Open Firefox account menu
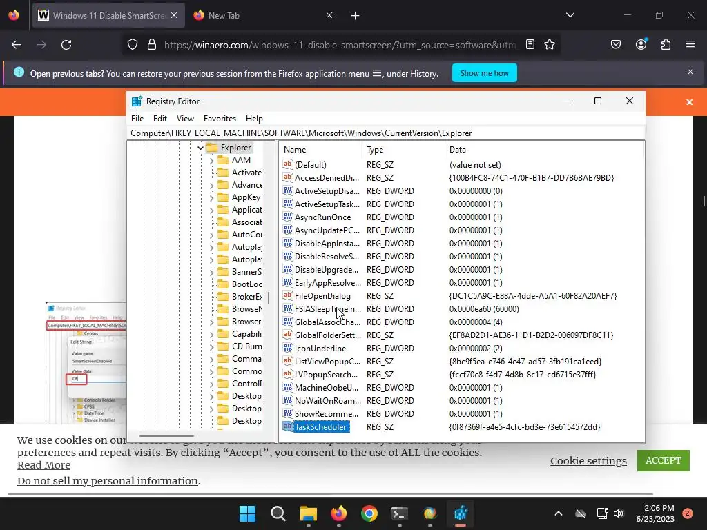This screenshot has width=707, height=530. pos(641,44)
